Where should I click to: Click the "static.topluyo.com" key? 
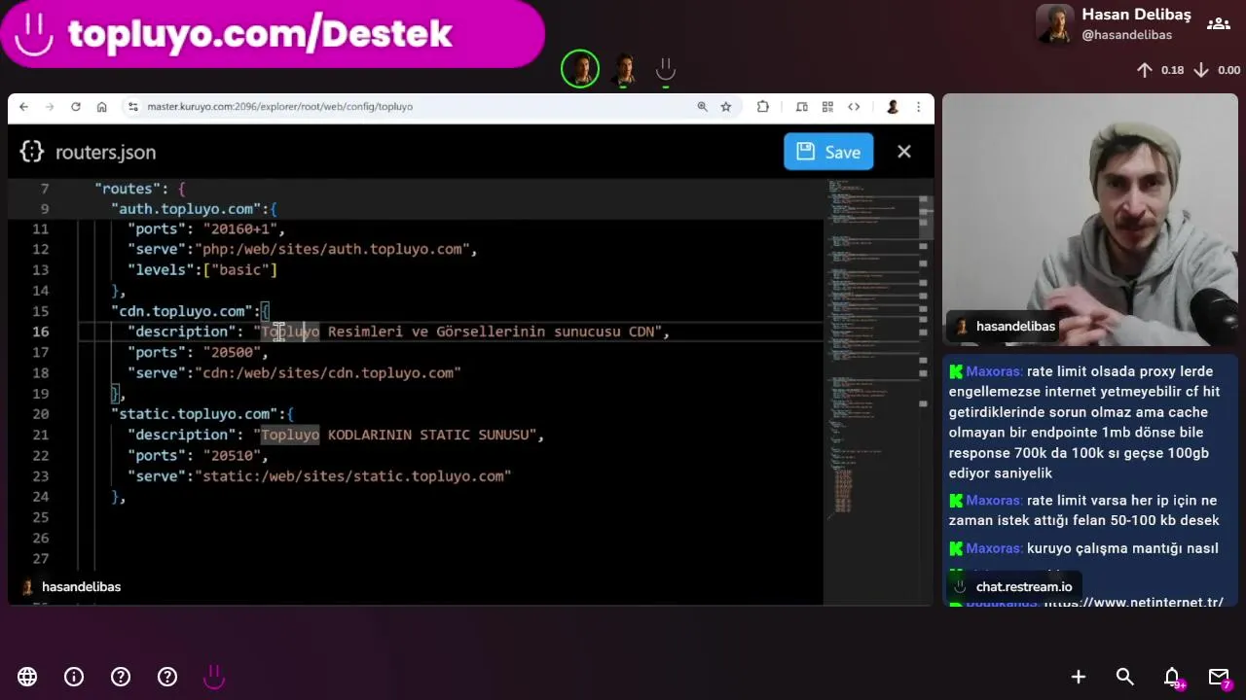194,414
